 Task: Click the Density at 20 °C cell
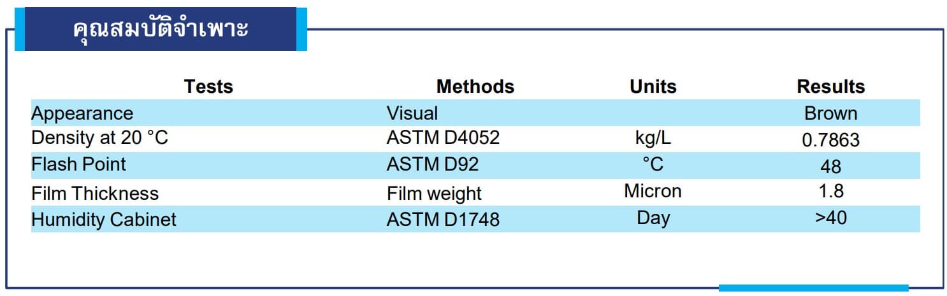pos(99,137)
